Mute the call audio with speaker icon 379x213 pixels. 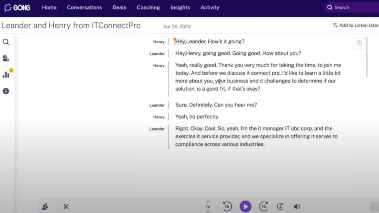click(297, 207)
